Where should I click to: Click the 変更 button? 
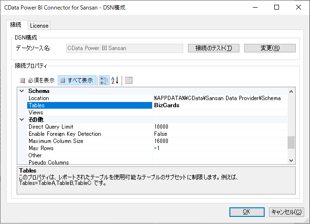[x=269, y=48]
